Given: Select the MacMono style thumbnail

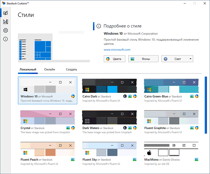Looking at the screenshot, I should tap(171, 149).
